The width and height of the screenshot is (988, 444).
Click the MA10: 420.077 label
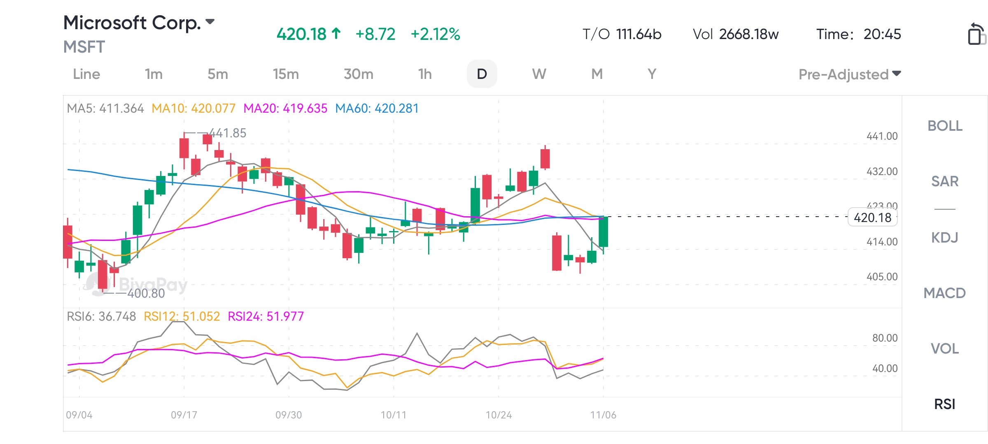[193, 109]
